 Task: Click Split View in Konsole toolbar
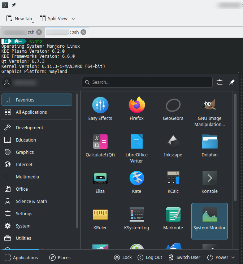[x=54, y=18]
